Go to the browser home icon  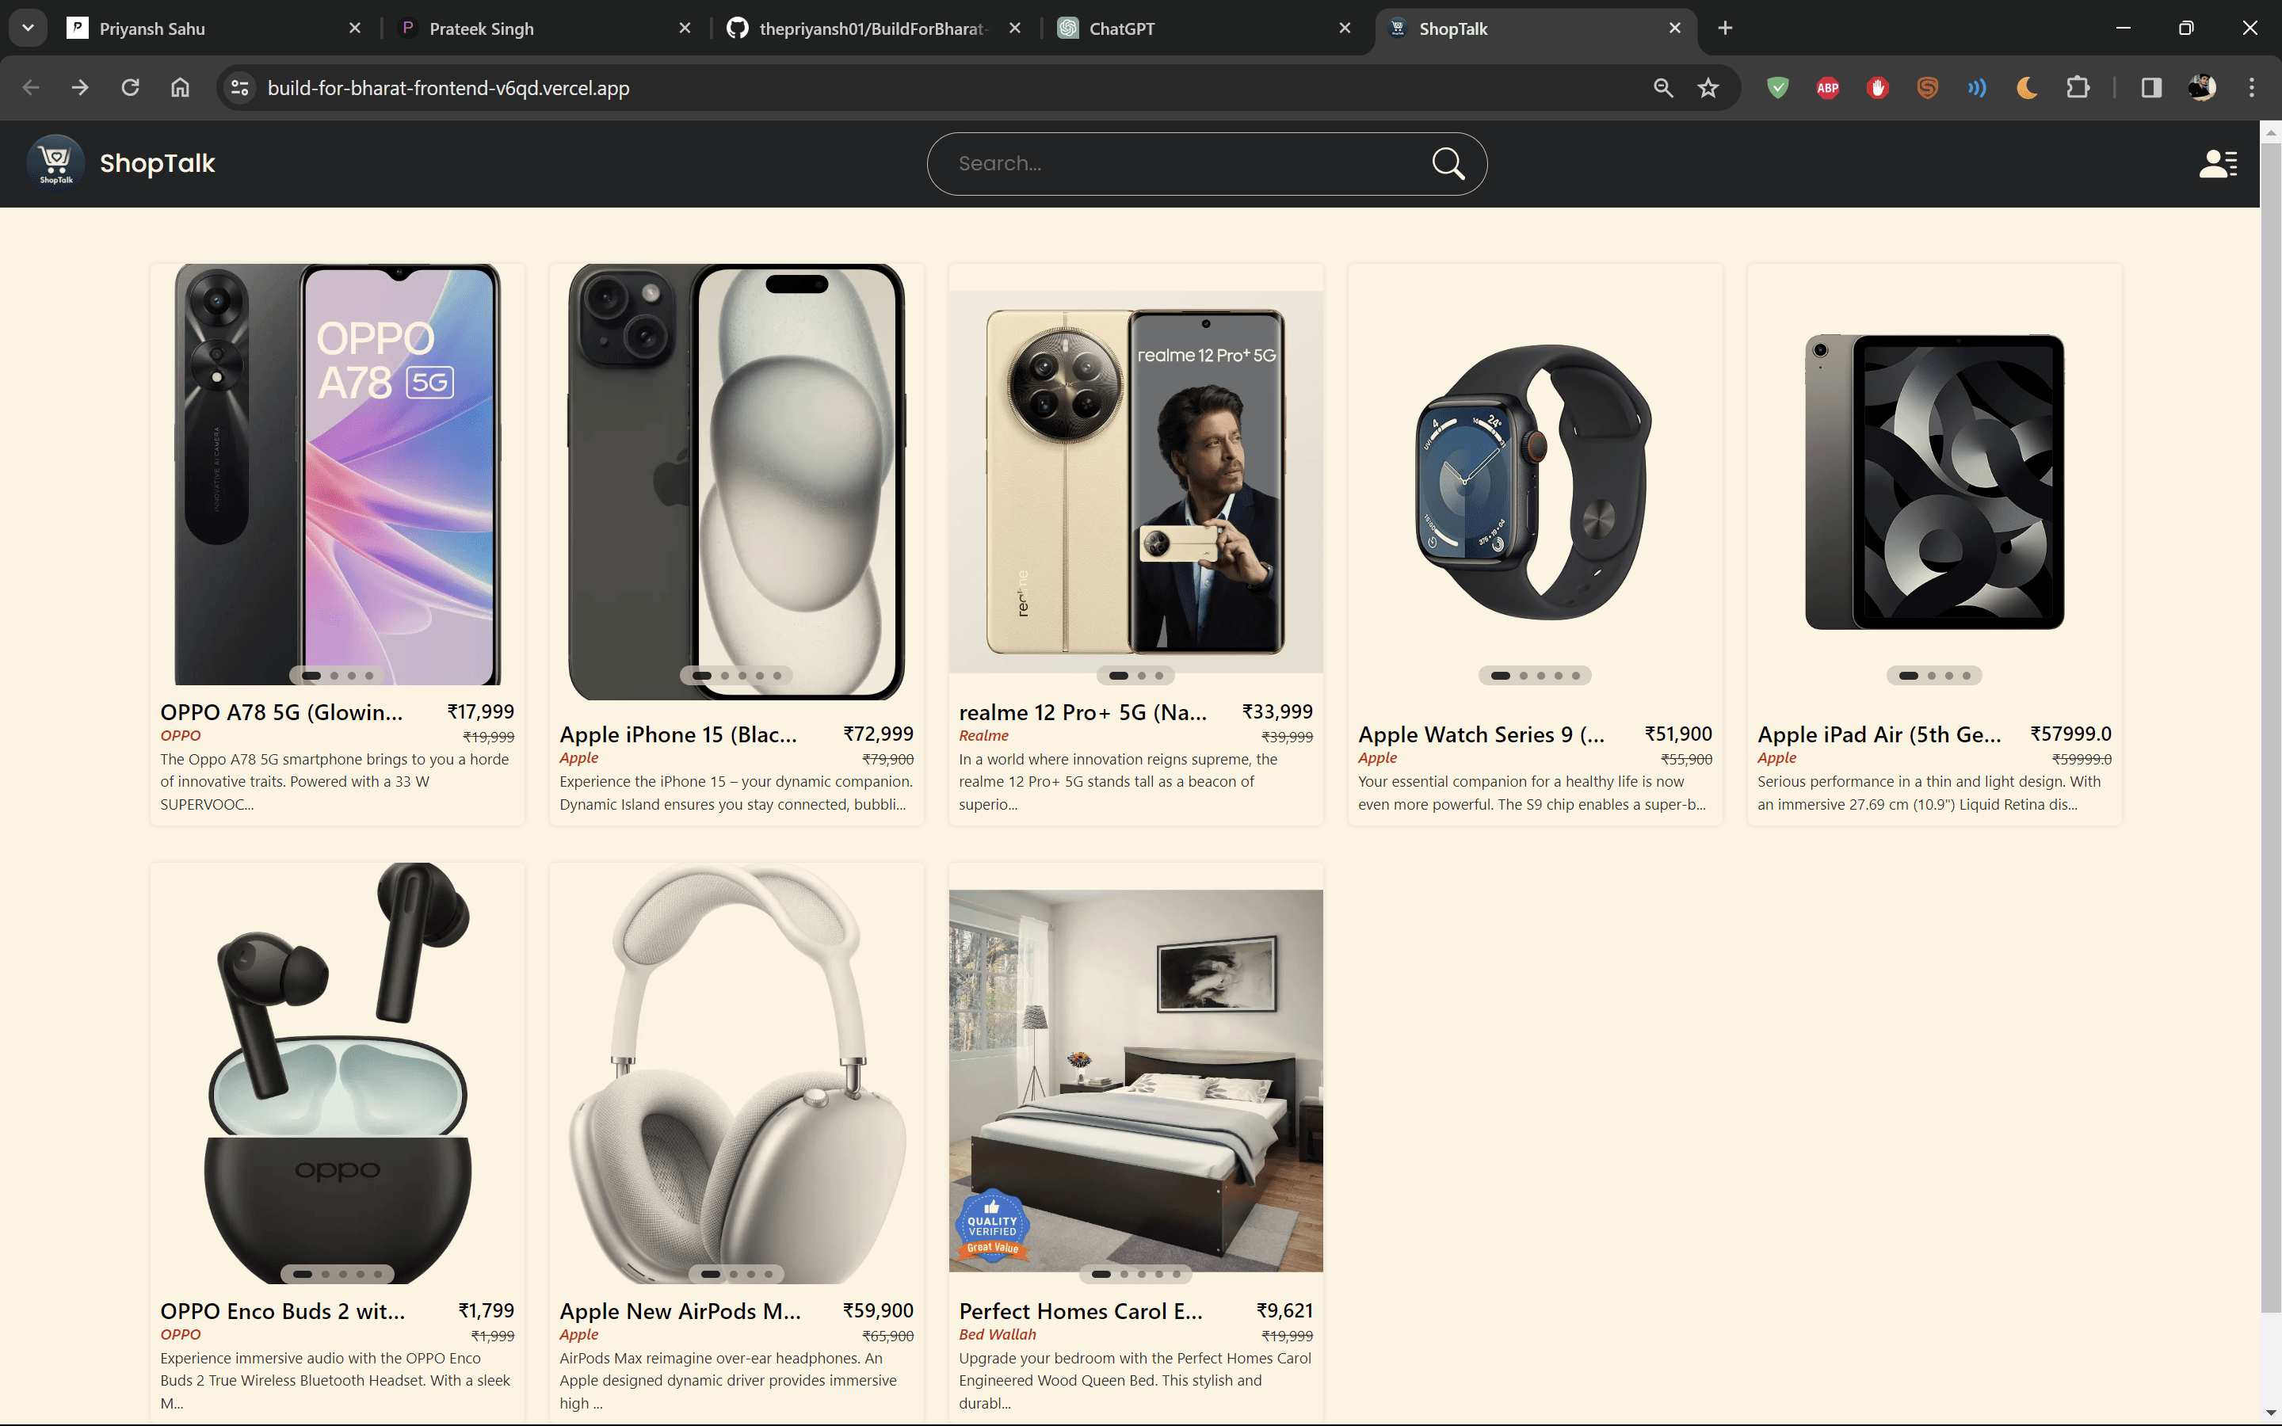pos(180,88)
